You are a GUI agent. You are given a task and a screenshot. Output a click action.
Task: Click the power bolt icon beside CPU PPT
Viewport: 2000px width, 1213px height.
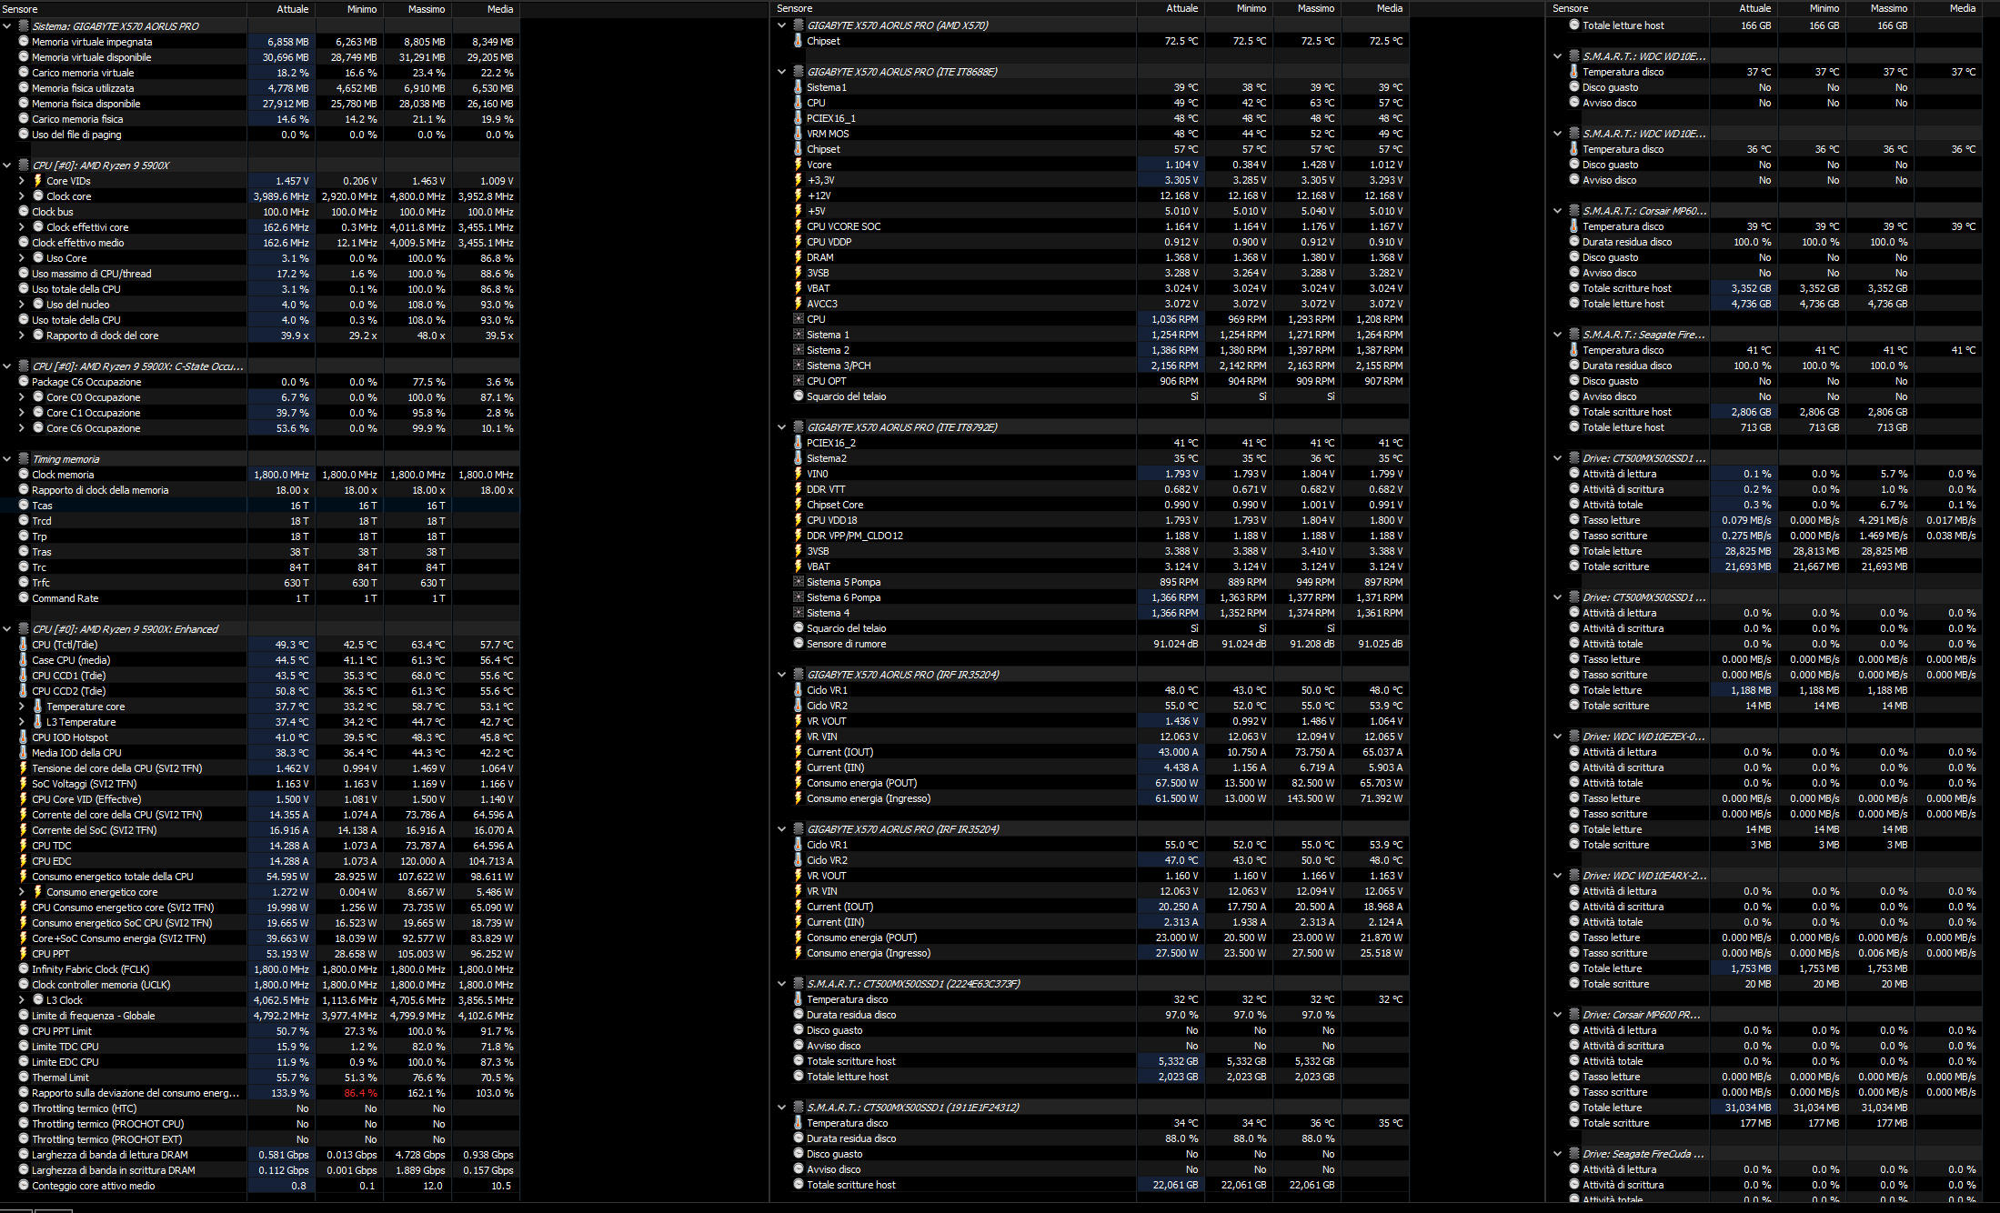(x=24, y=954)
